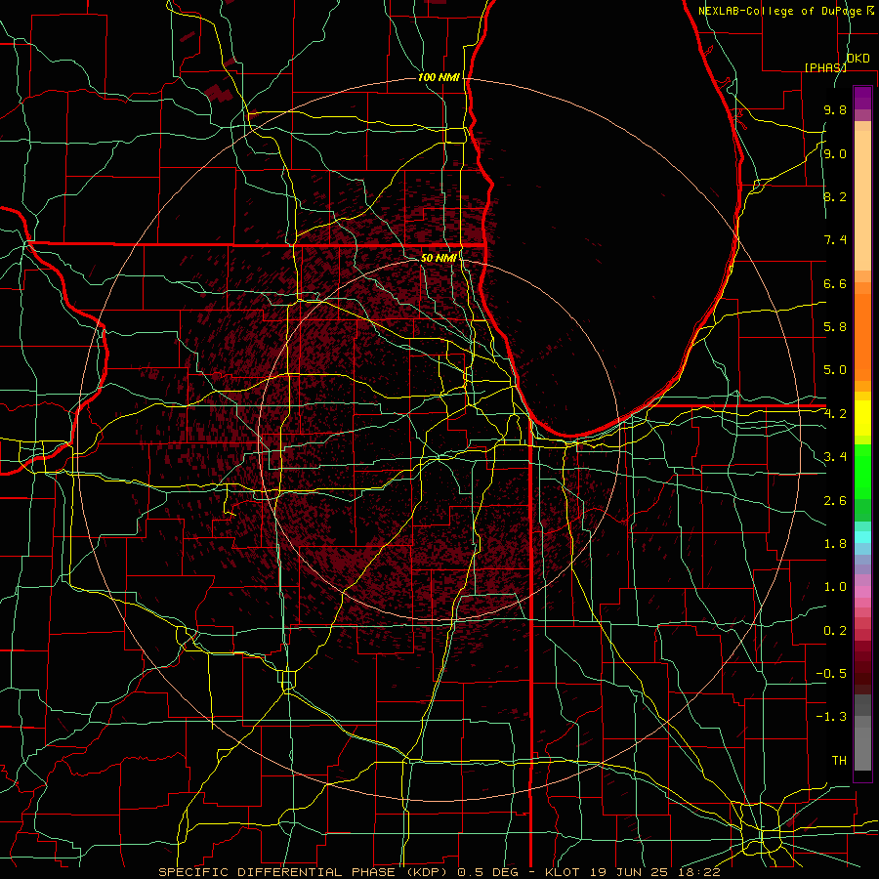Click the 100 NMI range ring label
This screenshot has width=879, height=879.
(439, 77)
